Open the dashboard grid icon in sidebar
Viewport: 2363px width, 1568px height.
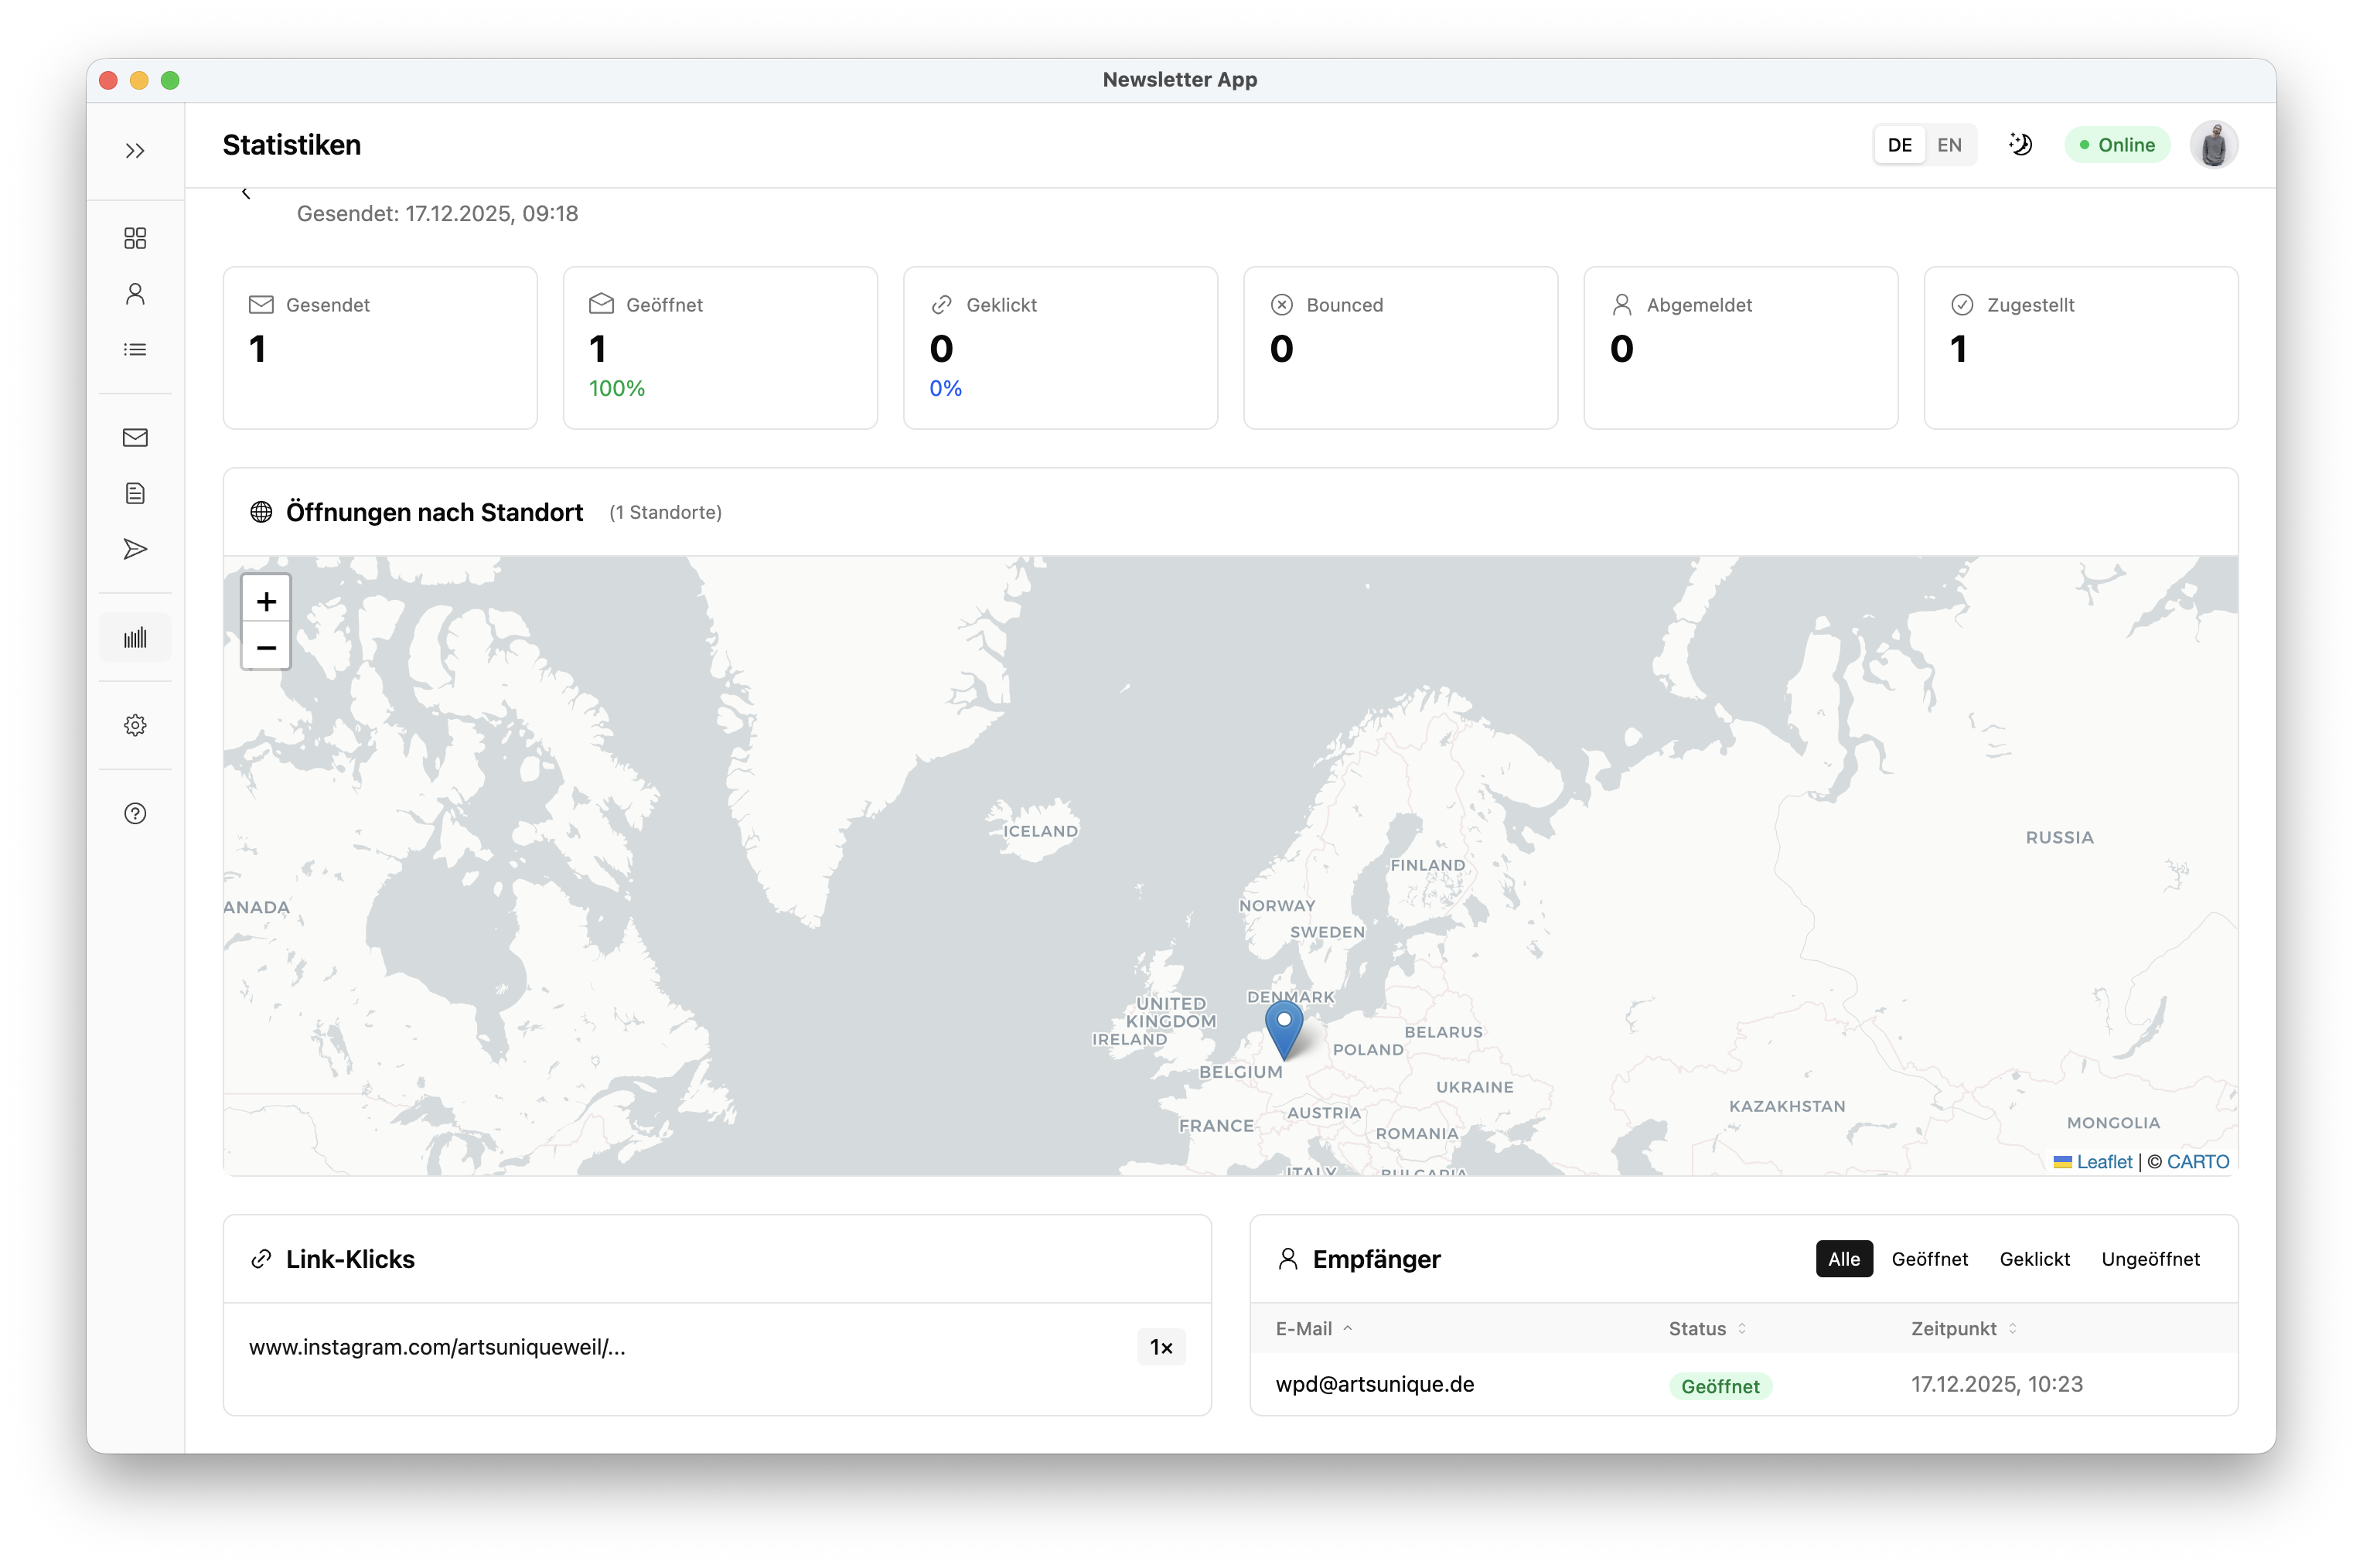tap(135, 238)
